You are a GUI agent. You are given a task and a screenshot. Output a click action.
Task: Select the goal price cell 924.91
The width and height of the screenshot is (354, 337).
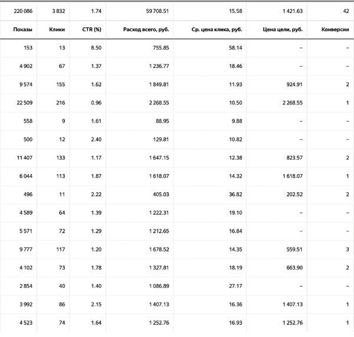pyautogui.click(x=294, y=84)
